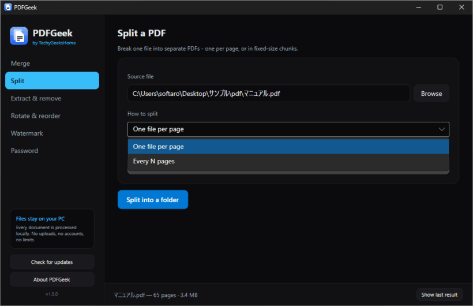473x306 pixels.
Task: Open About PDFGeek dialog
Action: [x=52, y=279]
